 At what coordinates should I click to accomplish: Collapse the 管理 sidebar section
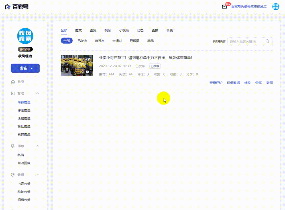tap(38, 93)
